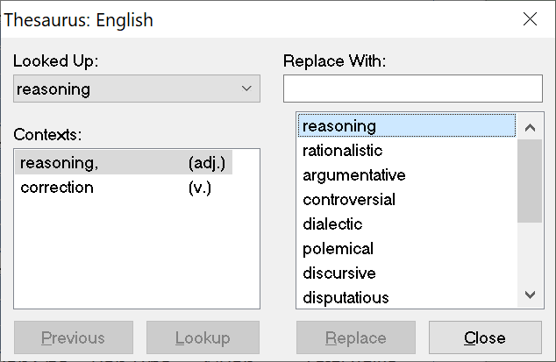556x362 pixels.
Task: Close the Thesaurus dialog with X
Action: 530,19
